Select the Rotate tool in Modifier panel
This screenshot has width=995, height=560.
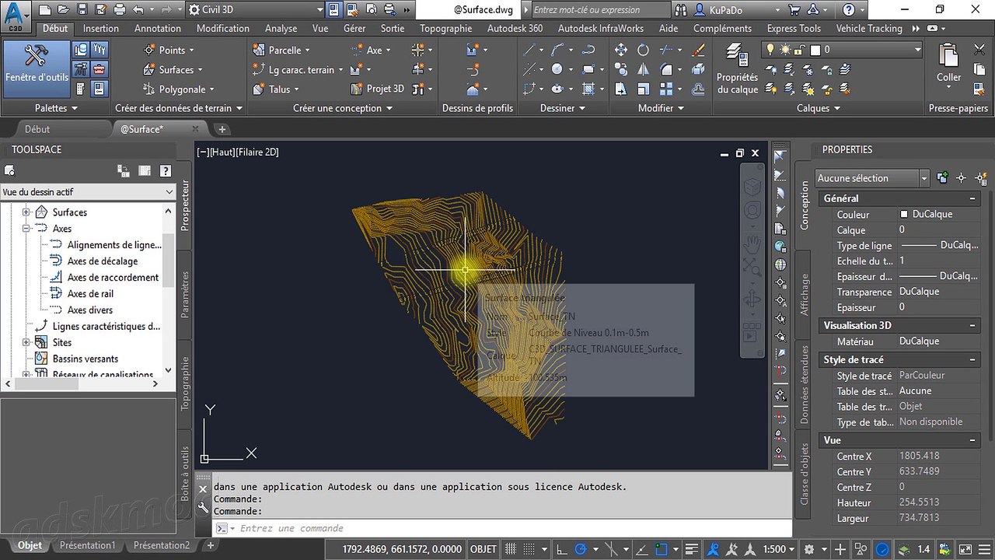(643, 50)
